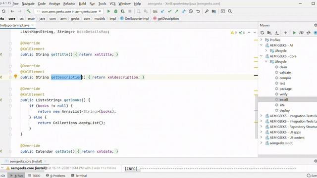317x178 pixels.
Task: Jump to previous highlighted error arrow
Action: pyautogui.click(x=249, y=33)
